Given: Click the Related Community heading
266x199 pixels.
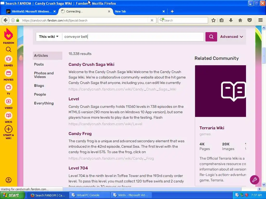Looking at the screenshot, I should tap(217, 58).
